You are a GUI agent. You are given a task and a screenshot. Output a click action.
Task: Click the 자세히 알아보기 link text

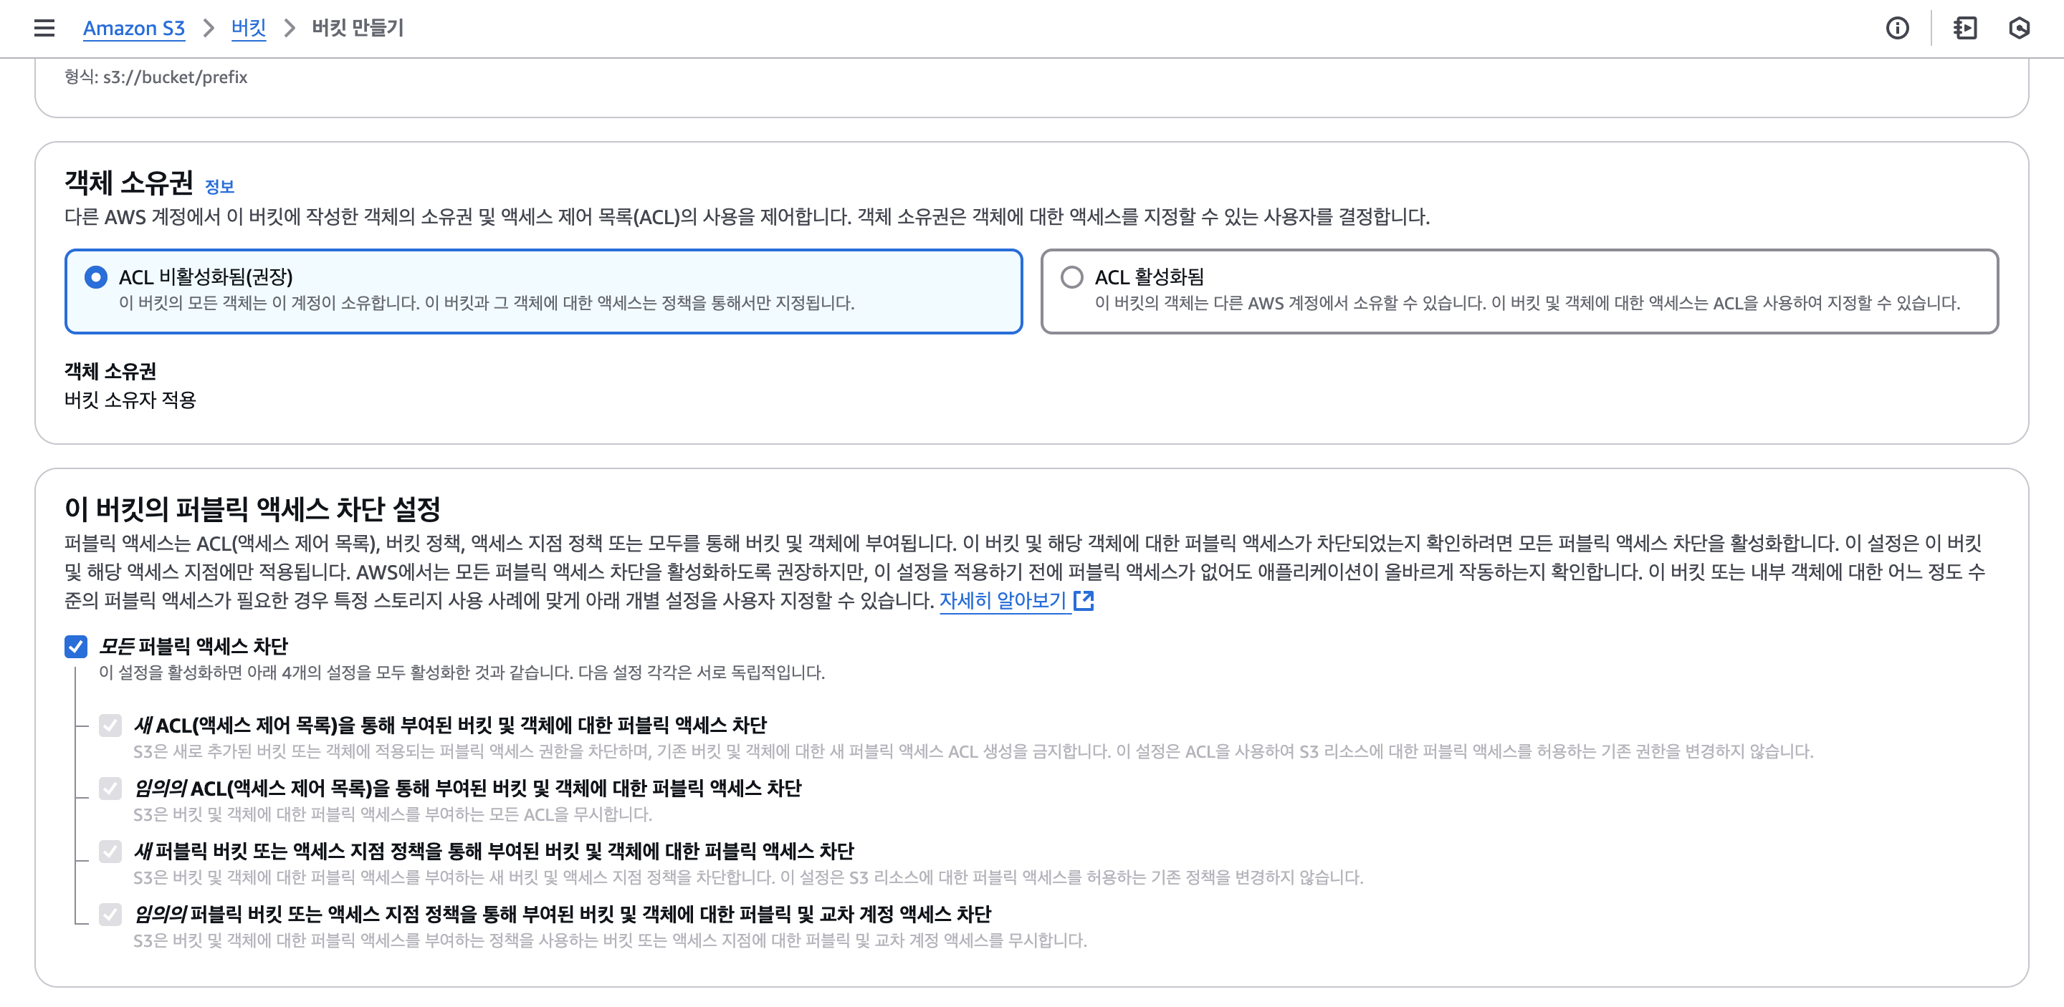(1002, 600)
